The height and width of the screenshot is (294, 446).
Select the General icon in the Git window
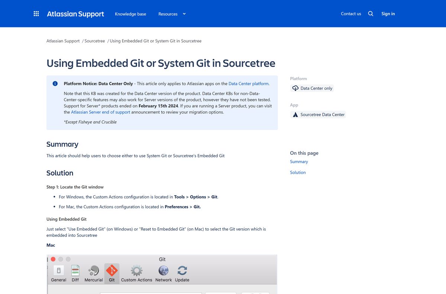[59, 270]
